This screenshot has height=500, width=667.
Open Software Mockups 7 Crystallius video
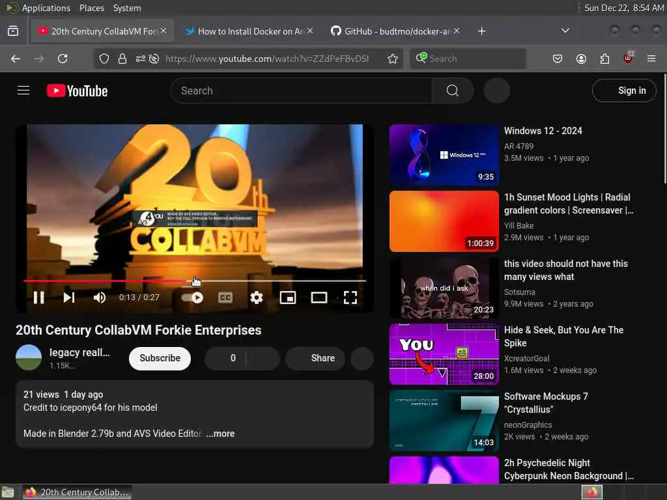(x=444, y=421)
